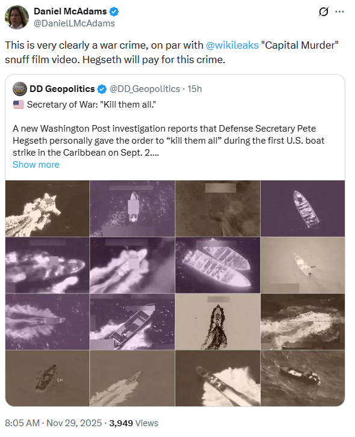Open the @DD_Geopolitics handle link
This screenshot has height=437, width=355.
click(145, 89)
